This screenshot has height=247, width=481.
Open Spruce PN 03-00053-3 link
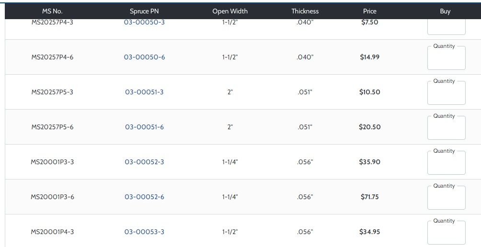[144, 232]
